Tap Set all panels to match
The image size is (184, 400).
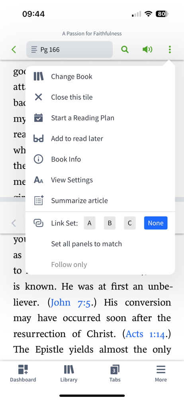[86, 244]
